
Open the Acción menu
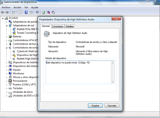point(17,7)
